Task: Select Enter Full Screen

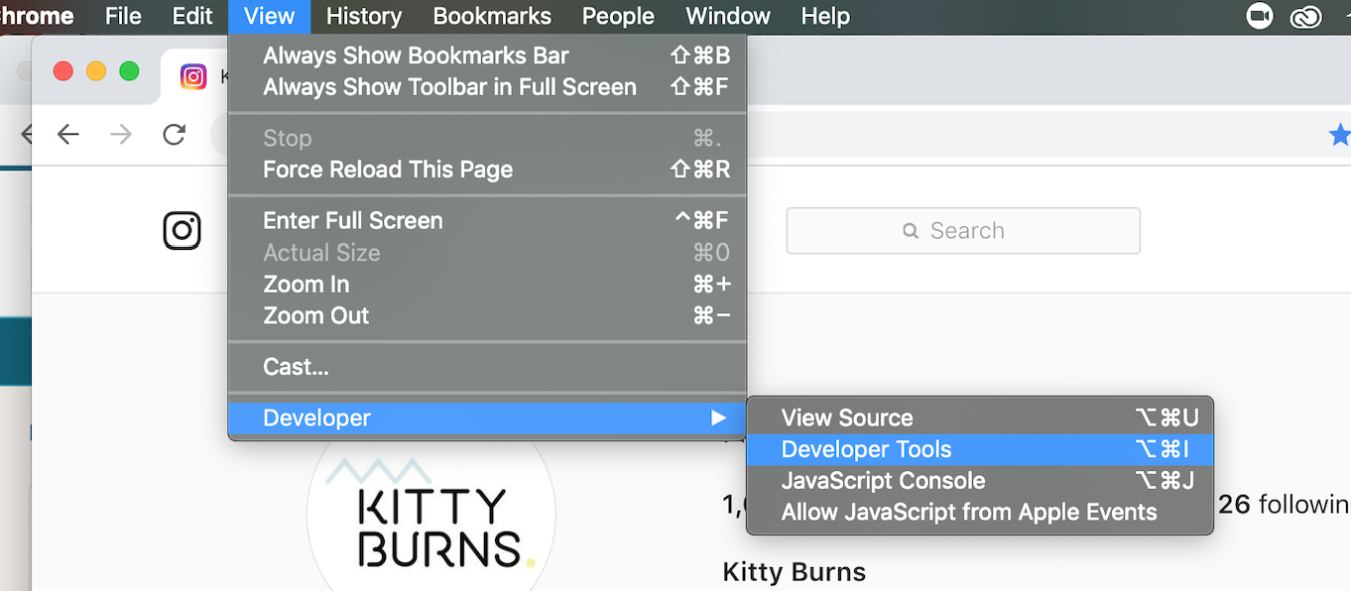Action: tap(487, 220)
